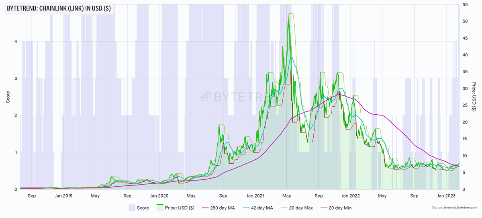Image resolution: width=482 pixels, height=218 pixels.
Task: Click the Jan 2019 date label
Action: click(63, 196)
